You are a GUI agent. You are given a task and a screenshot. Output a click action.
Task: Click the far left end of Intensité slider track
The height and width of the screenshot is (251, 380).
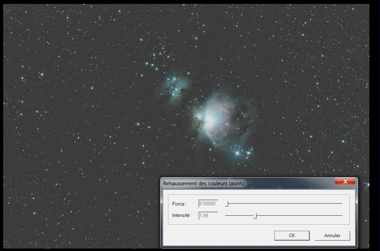[x=226, y=215]
